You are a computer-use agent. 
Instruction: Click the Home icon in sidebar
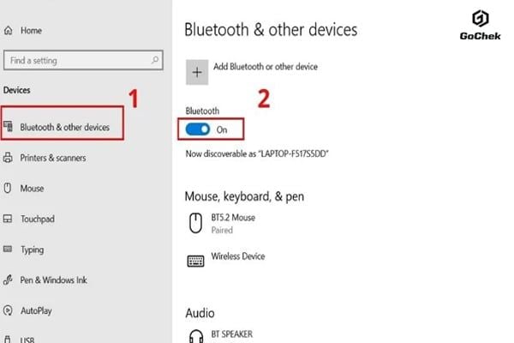coord(9,31)
